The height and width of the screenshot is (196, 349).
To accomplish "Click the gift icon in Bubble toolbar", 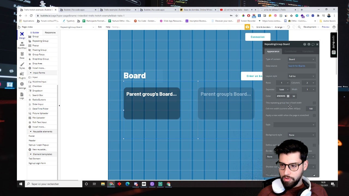I will tap(247, 27).
